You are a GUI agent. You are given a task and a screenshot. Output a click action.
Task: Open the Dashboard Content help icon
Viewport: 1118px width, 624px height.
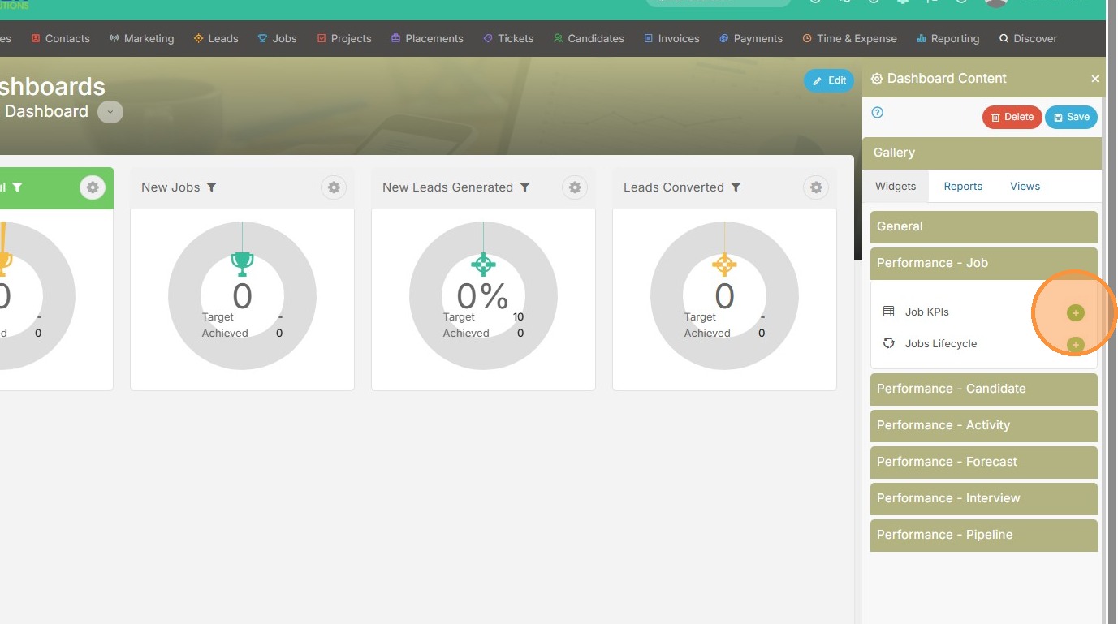pyautogui.click(x=877, y=113)
